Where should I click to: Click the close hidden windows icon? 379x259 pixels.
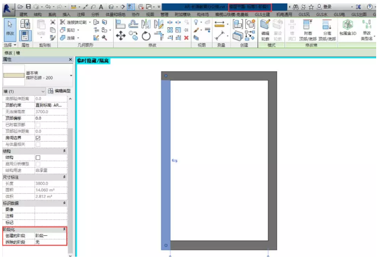point(141,7)
